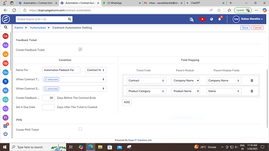Open the advanced search document icon

point(191,20)
